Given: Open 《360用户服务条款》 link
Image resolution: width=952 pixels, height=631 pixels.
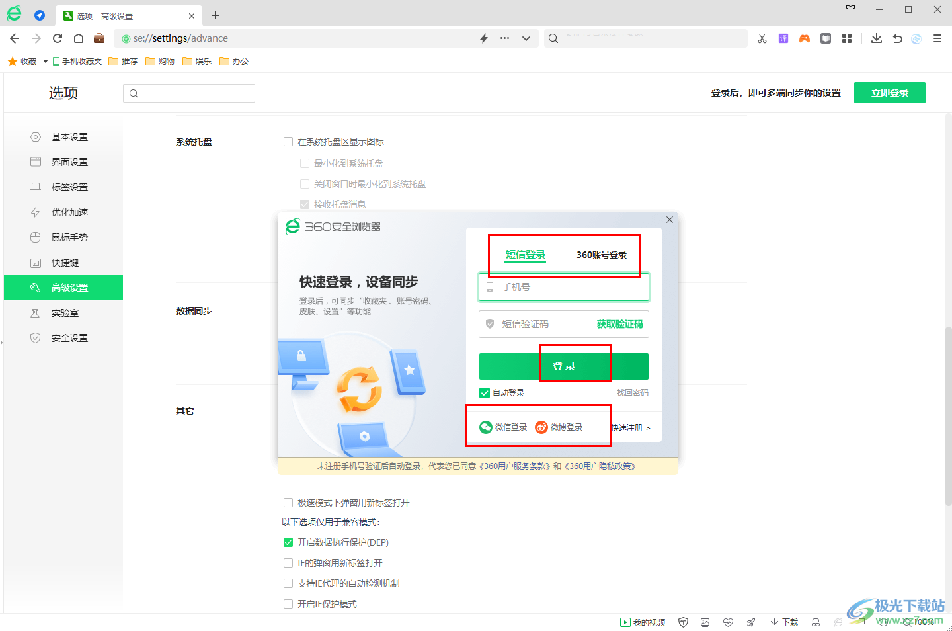Looking at the screenshot, I should pyautogui.click(x=514, y=466).
